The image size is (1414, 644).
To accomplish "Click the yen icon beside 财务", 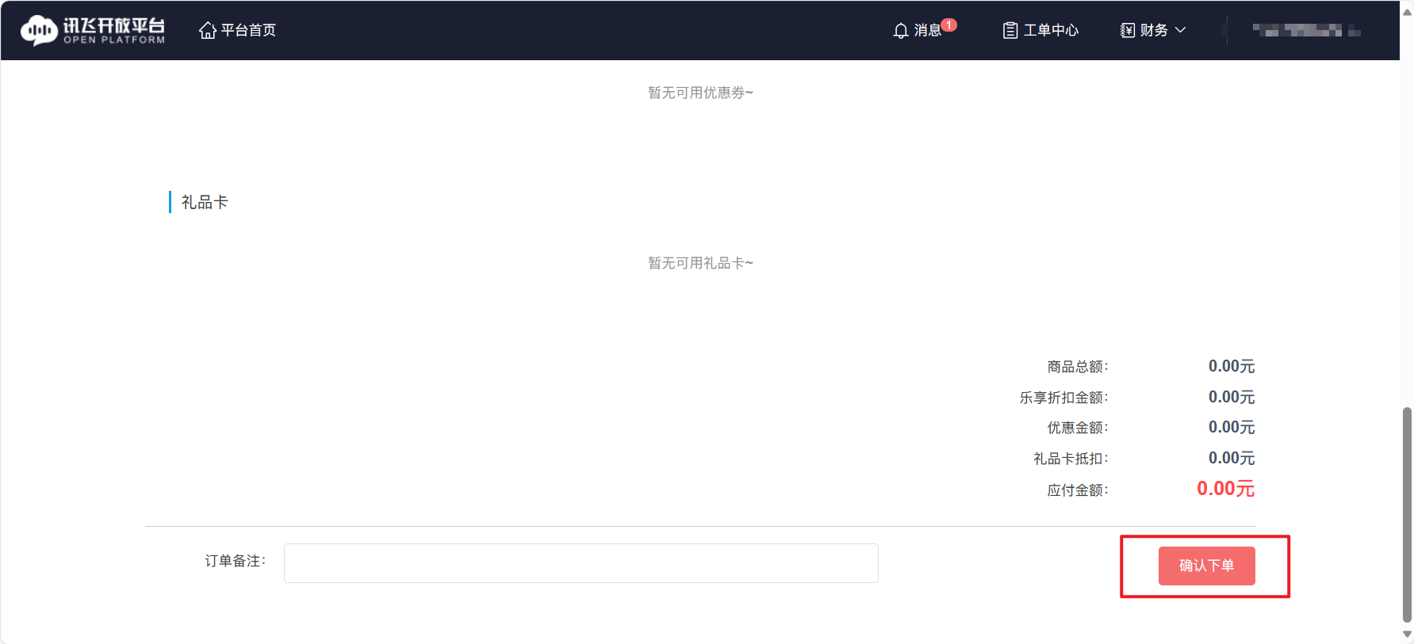I will [1127, 31].
